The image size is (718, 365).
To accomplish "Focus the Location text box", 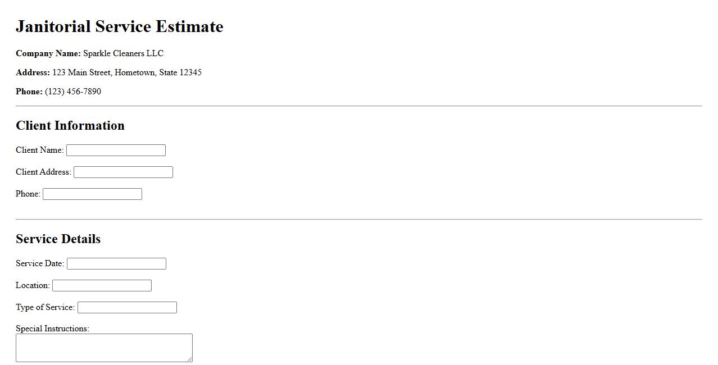I will pos(102,285).
